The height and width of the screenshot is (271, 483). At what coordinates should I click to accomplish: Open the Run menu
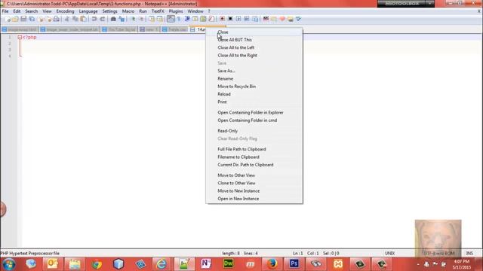(143, 11)
